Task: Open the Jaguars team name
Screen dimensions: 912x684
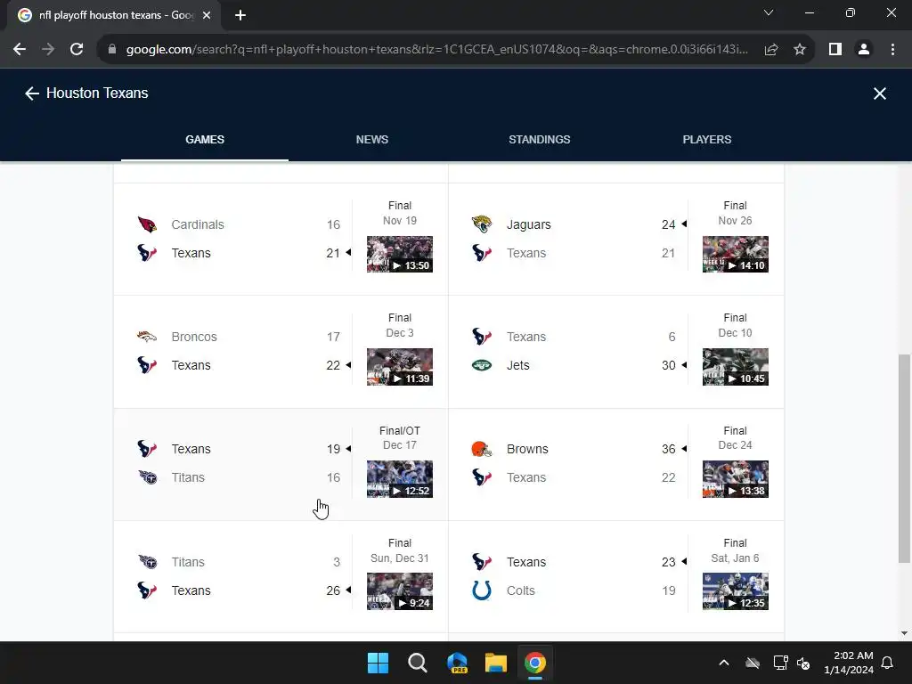Action: [529, 224]
